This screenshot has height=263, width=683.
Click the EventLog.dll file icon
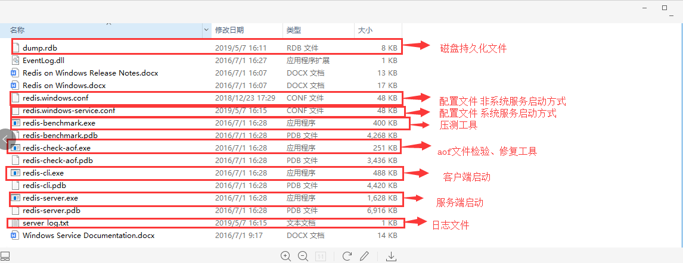tap(15, 61)
